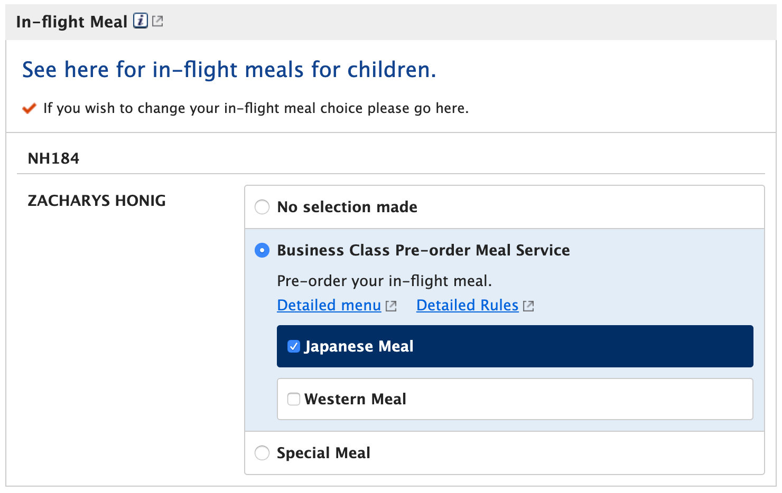Click external link icon next to In-flight Meal info icon
The image size is (782, 493).
point(157,21)
